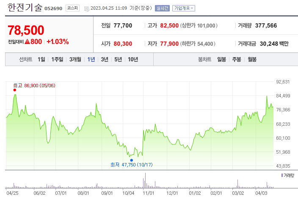Screen dimensions: 298x199
Task: Click the purple 거래량 legend swatch
Action: [x=282, y=175]
